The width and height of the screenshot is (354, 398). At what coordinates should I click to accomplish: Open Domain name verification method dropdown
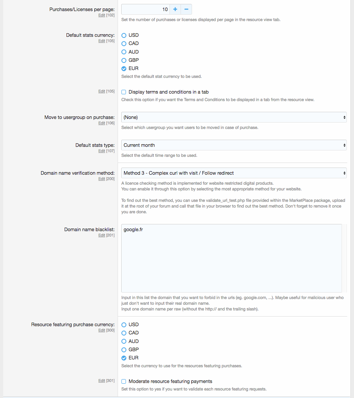(x=234, y=173)
